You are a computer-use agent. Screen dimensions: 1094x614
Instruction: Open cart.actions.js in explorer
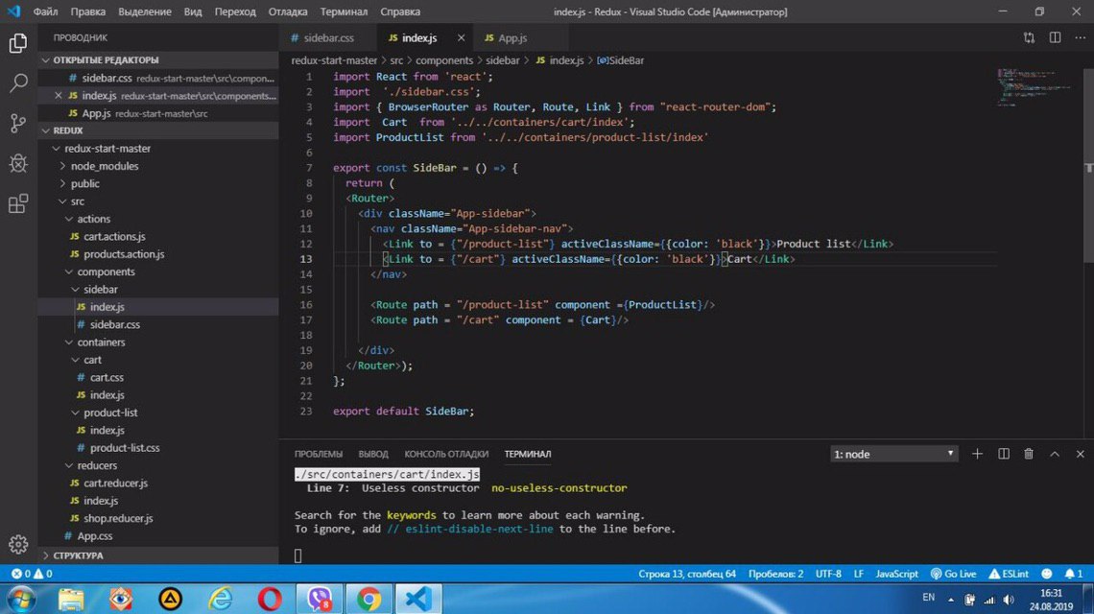click(x=114, y=237)
